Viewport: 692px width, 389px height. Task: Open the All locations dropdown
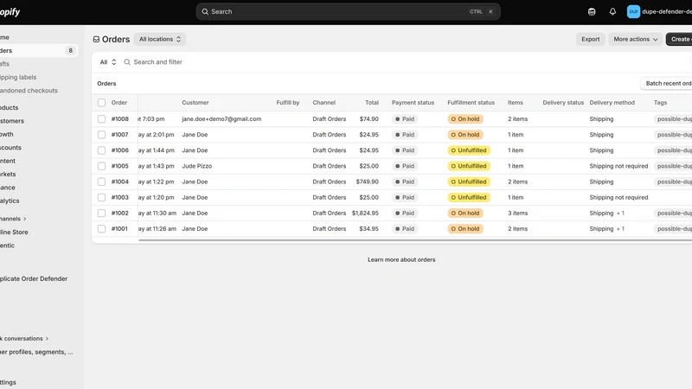(x=160, y=39)
